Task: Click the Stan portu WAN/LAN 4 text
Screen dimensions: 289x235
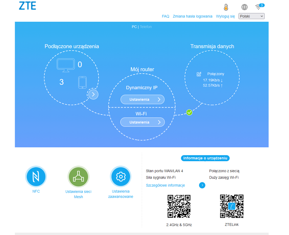Action: [164, 171]
